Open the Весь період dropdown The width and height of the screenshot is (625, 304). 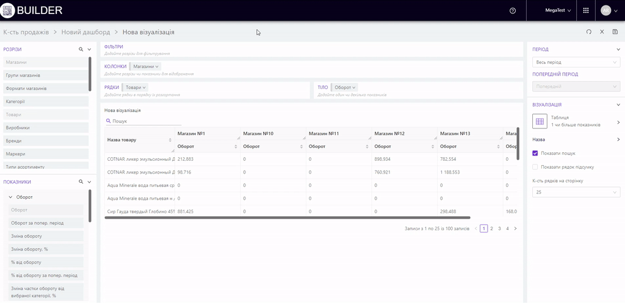pyautogui.click(x=576, y=62)
